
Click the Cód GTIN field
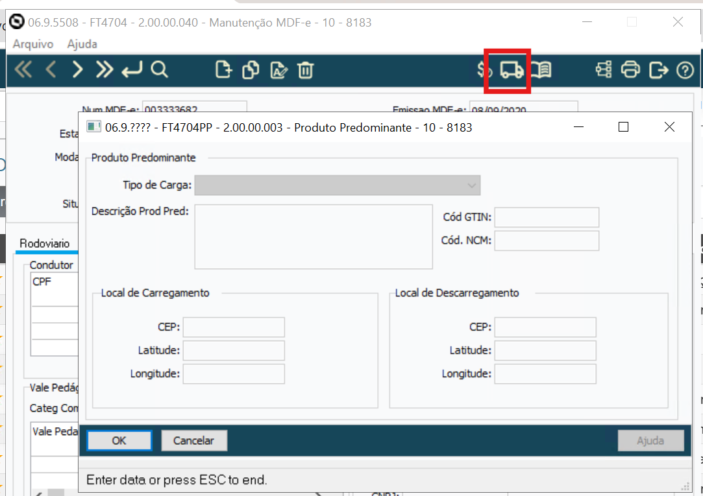pyautogui.click(x=547, y=217)
